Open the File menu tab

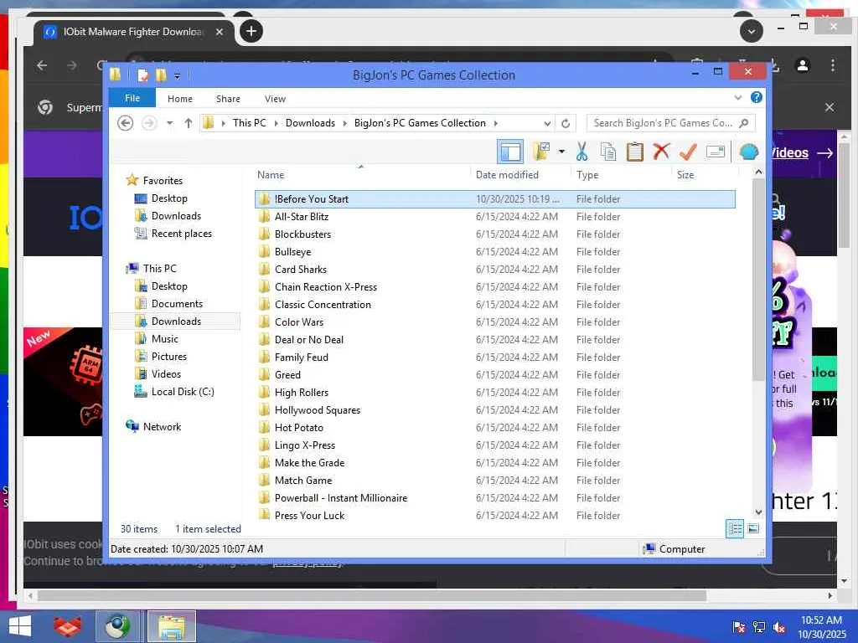(x=132, y=98)
